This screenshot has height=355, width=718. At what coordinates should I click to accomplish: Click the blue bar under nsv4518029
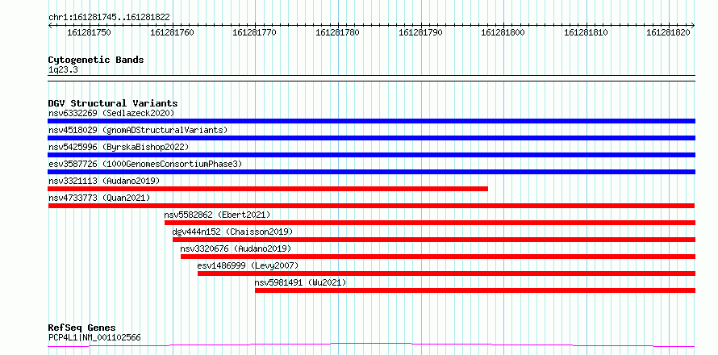point(371,138)
